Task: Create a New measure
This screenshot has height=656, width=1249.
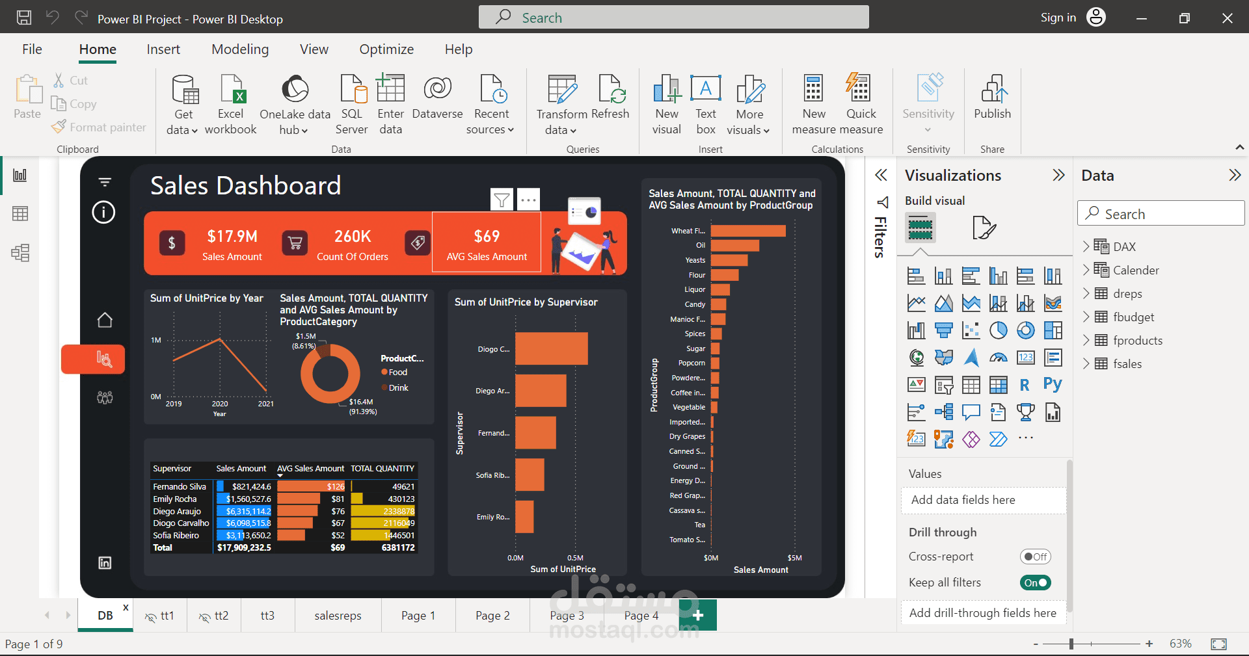Action: tap(814, 104)
